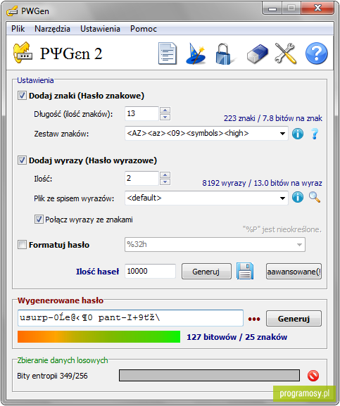Click the eraser clear clipboard icon

(x=257, y=54)
